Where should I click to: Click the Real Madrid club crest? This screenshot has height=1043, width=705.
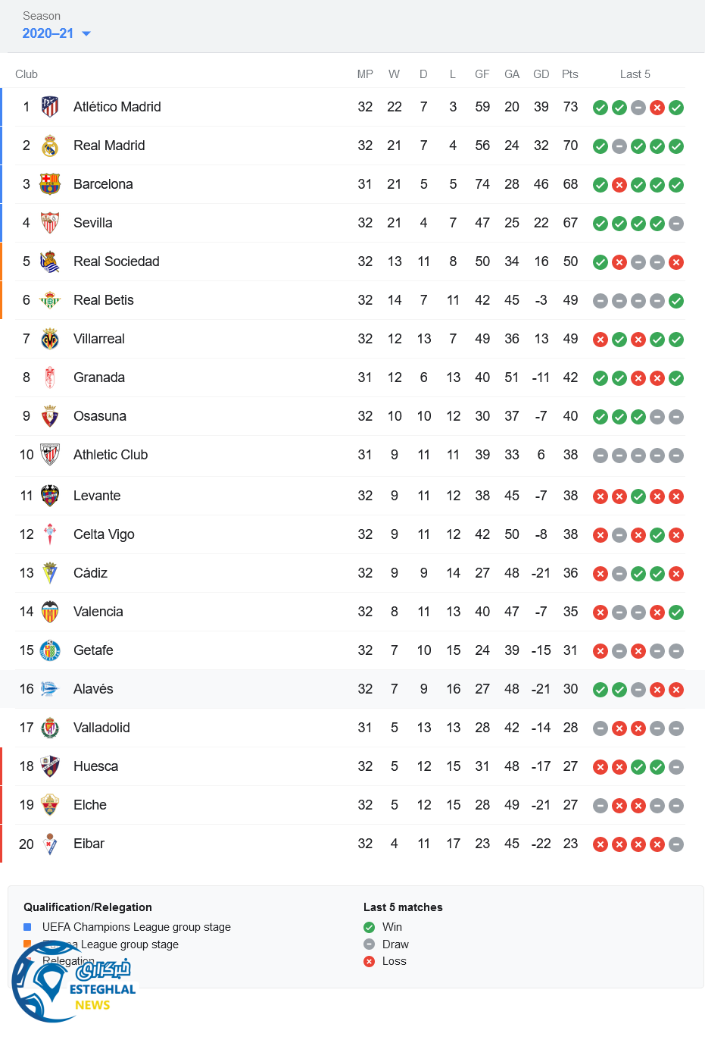pyautogui.click(x=50, y=146)
